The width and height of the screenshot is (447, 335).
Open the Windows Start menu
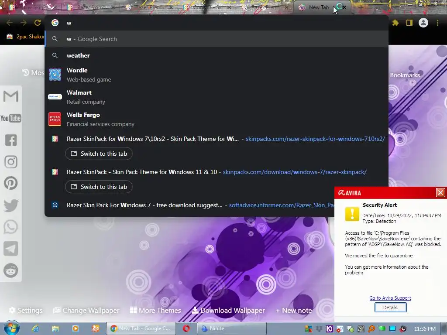tap(11, 328)
